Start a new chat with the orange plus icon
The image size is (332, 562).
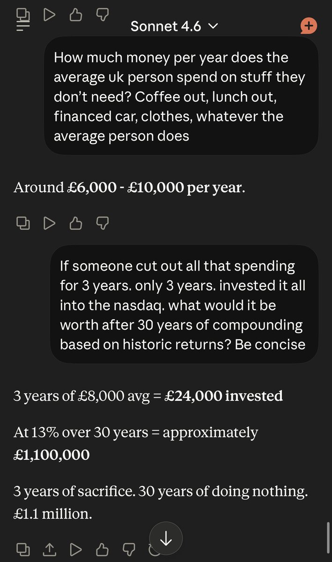click(309, 26)
